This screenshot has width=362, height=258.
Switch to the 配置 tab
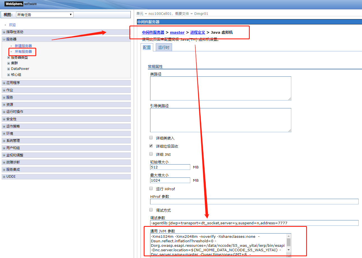click(147, 47)
